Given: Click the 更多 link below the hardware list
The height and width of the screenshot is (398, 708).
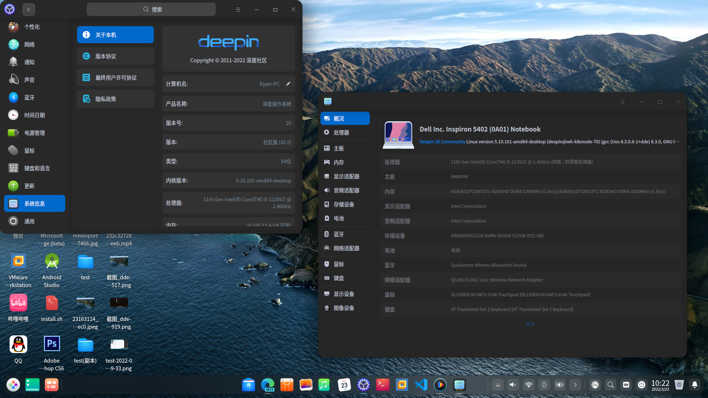Looking at the screenshot, I should 530,324.
